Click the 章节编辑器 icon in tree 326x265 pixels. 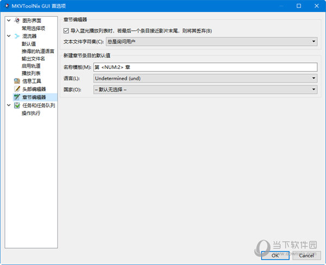[17, 97]
